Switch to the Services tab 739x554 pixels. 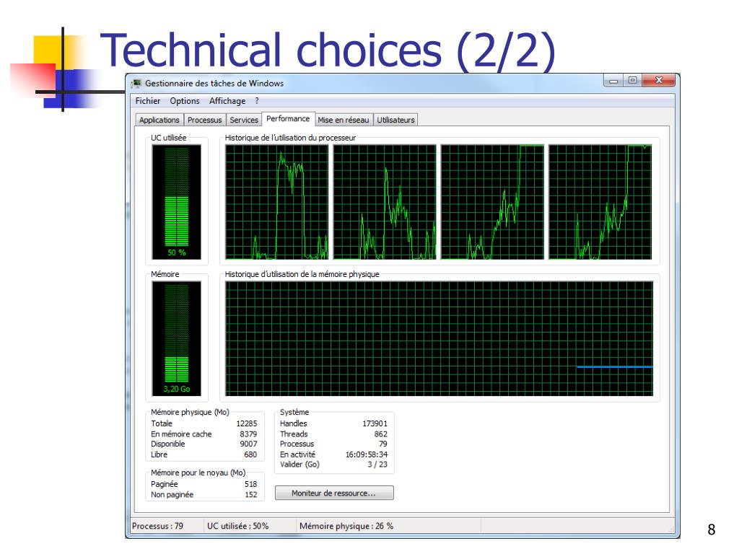click(244, 120)
